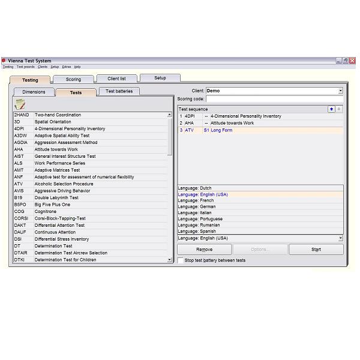The width and height of the screenshot is (360, 360).
Task: Move selected test up in sequence
Action: pyautogui.click(x=331, y=109)
